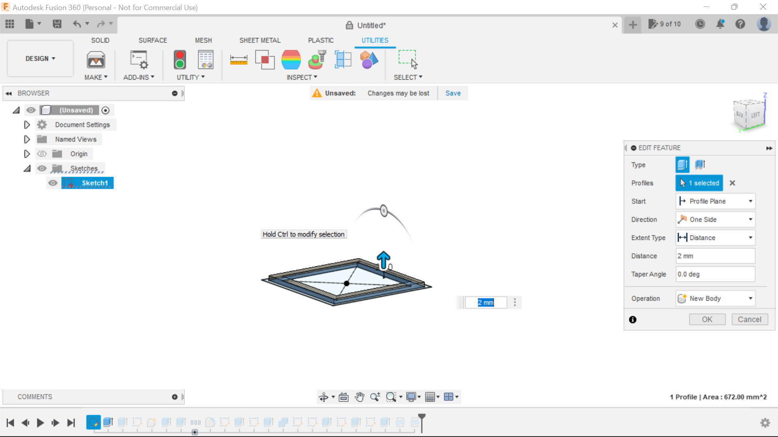This screenshot has height=437, width=778.
Task: Edit the Distance value field showing 2 mm
Action: pyautogui.click(x=715, y=256)
